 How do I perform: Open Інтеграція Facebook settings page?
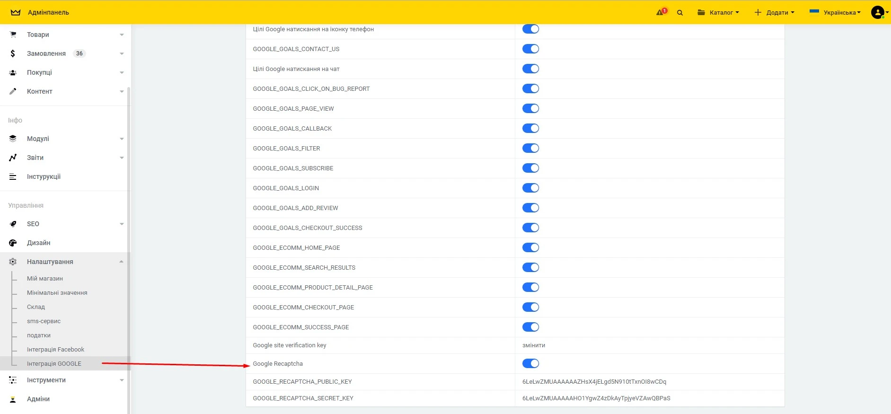pos(55,350)
